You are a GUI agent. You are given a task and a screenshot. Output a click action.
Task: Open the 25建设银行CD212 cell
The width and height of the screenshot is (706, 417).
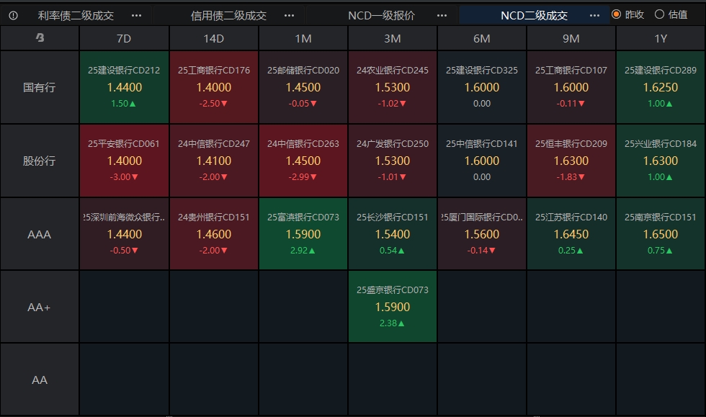point(124,87)
